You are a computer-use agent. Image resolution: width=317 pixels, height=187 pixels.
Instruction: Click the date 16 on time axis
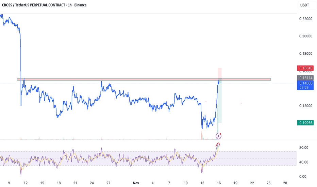click(219, 183)
